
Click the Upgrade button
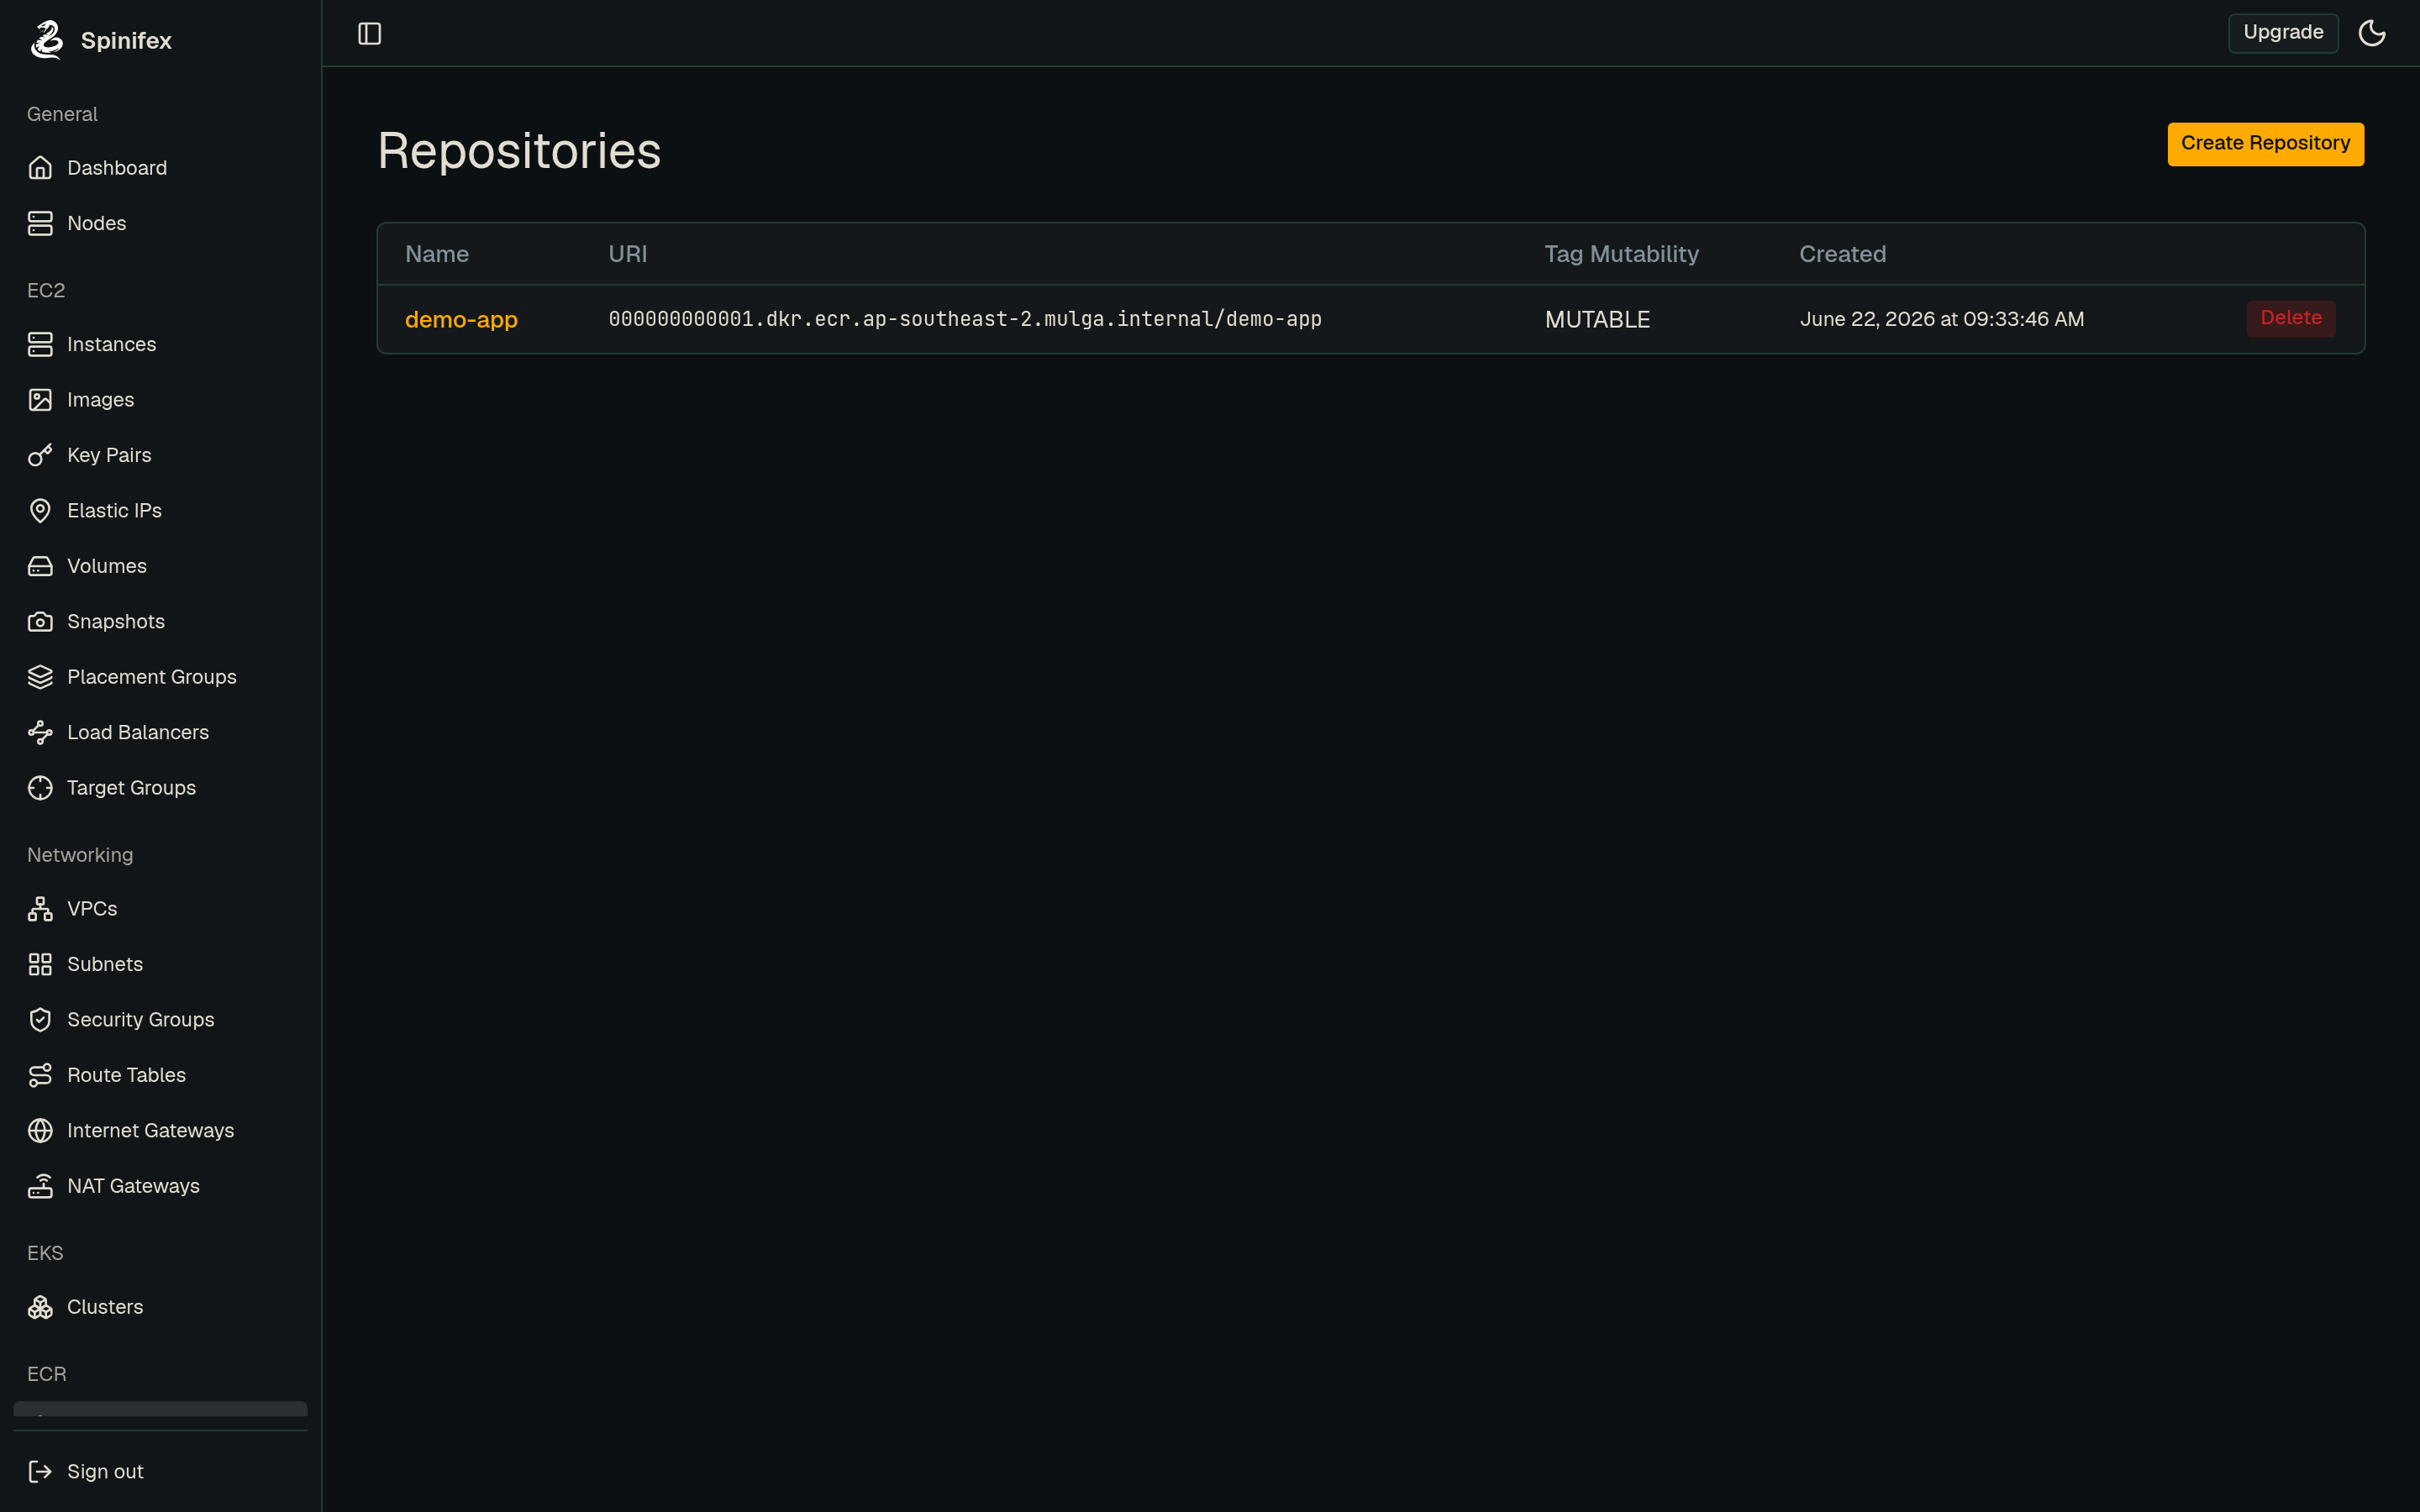[2283, 33]
